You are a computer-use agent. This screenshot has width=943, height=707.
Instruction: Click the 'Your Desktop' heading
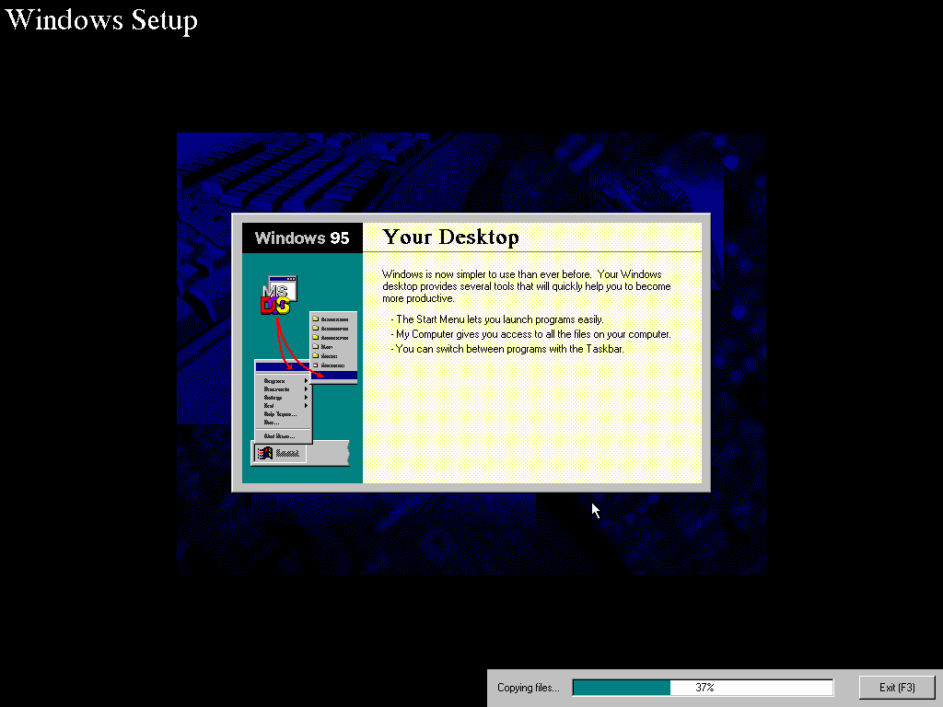point(450,237)
